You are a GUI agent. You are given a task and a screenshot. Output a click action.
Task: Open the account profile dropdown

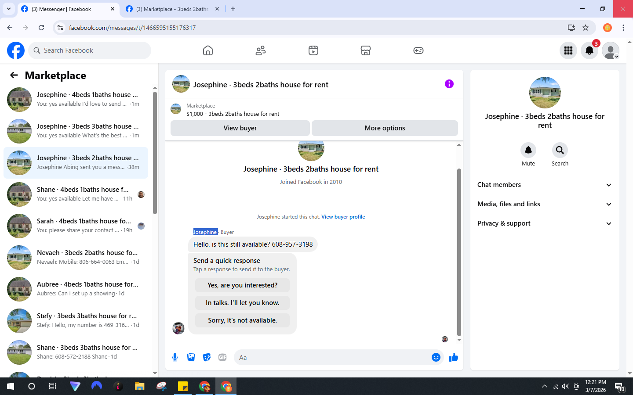611,50
